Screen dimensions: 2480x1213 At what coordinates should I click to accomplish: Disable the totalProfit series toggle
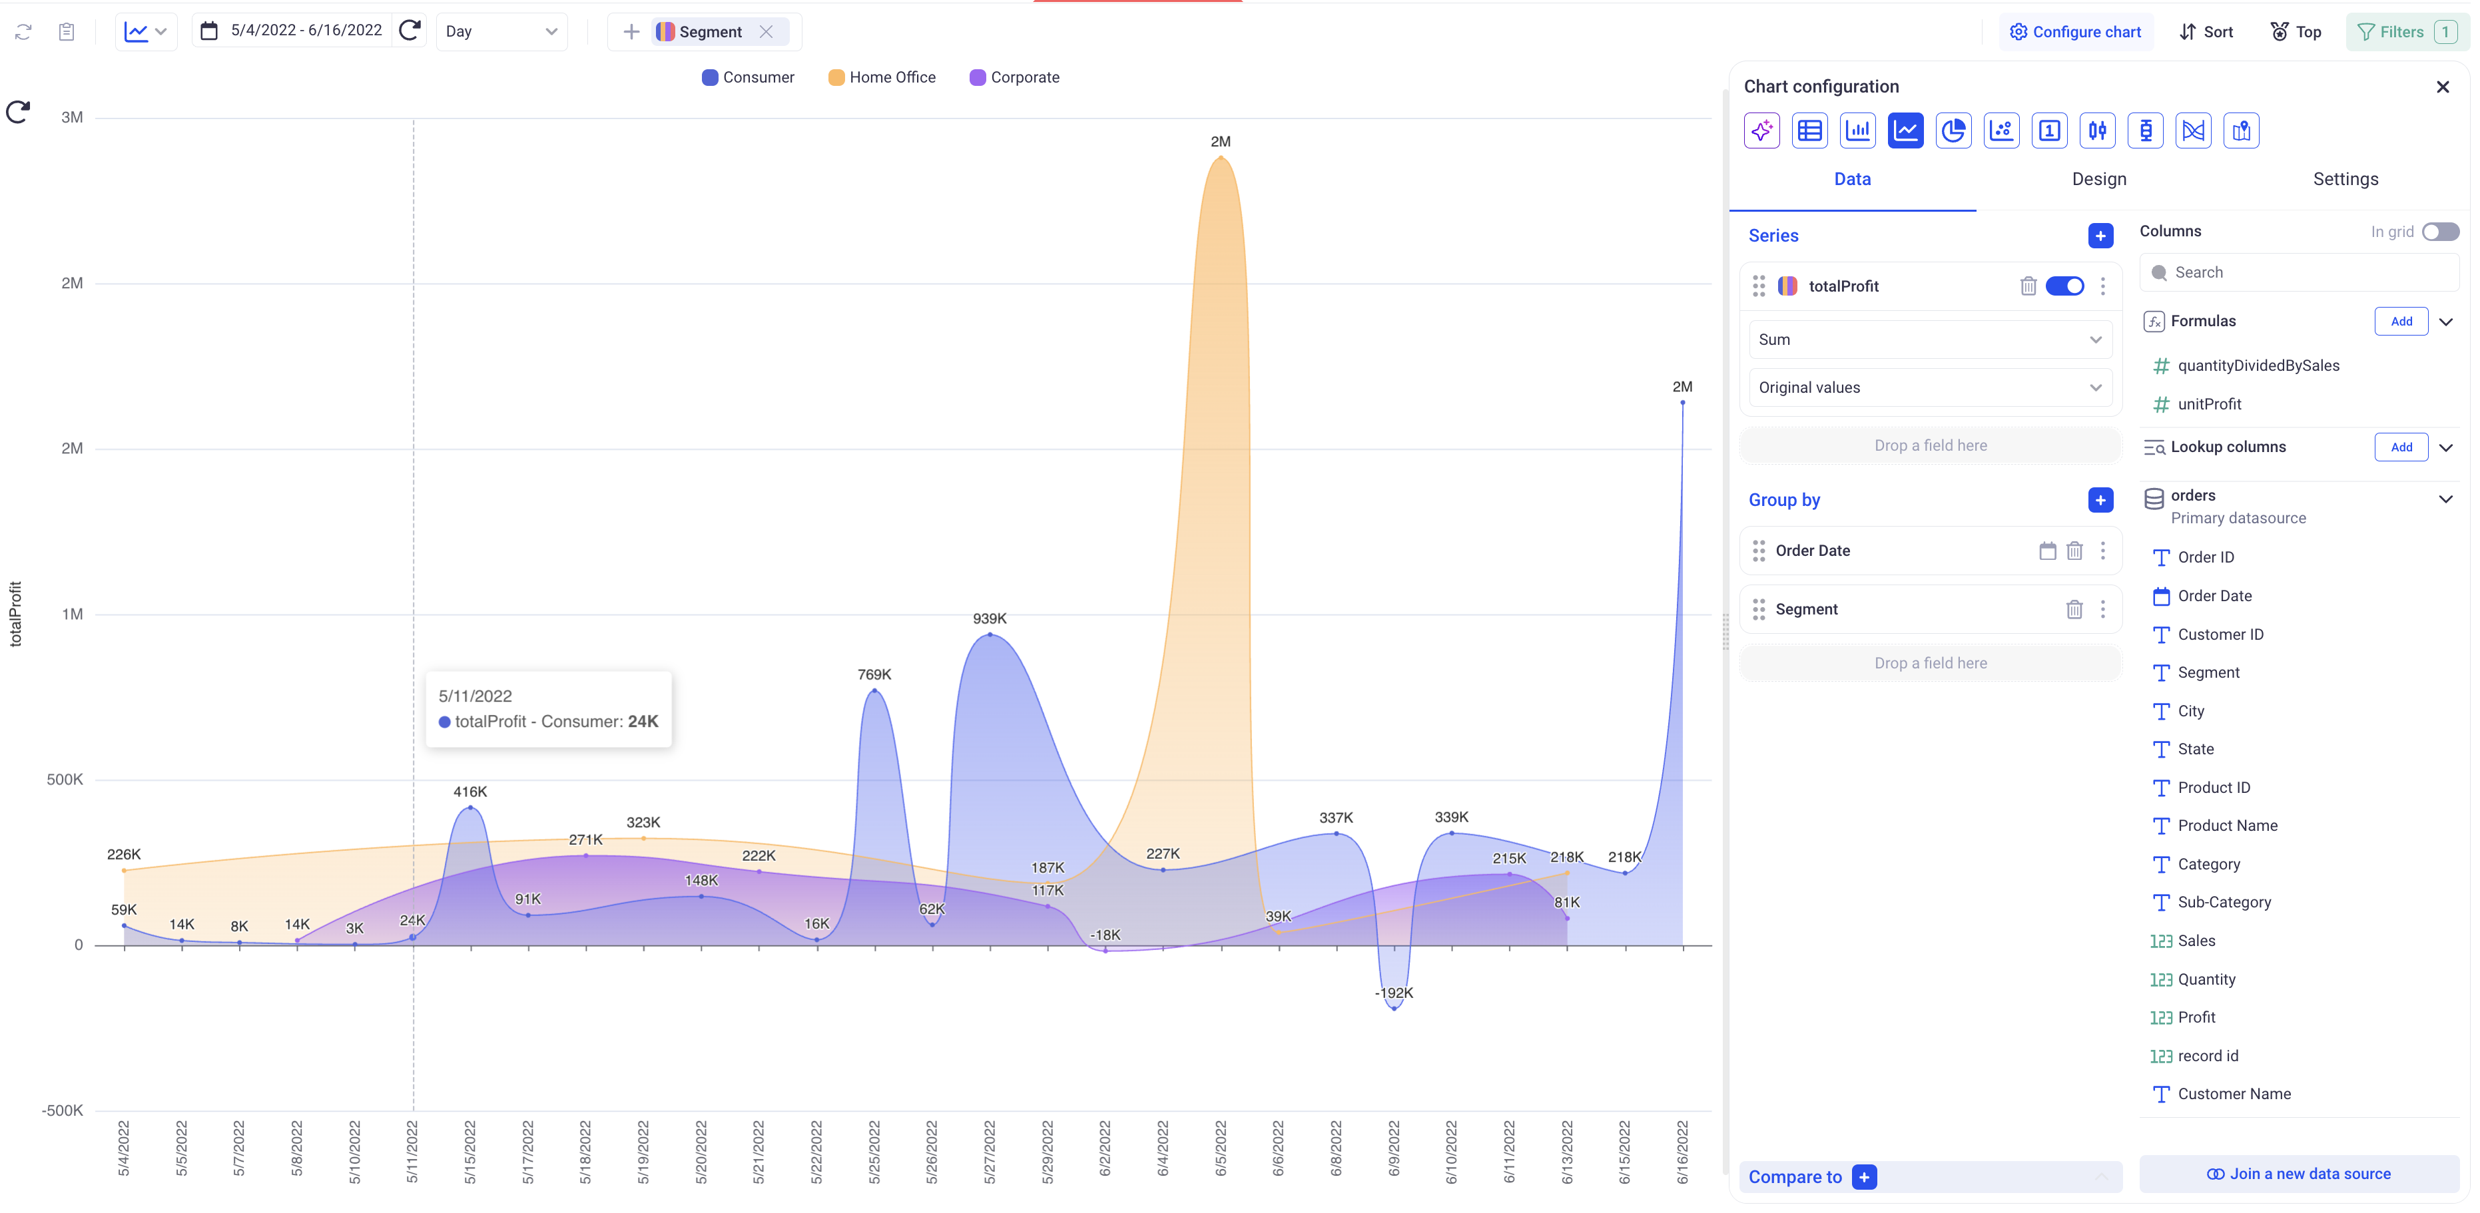point(2064,286)
